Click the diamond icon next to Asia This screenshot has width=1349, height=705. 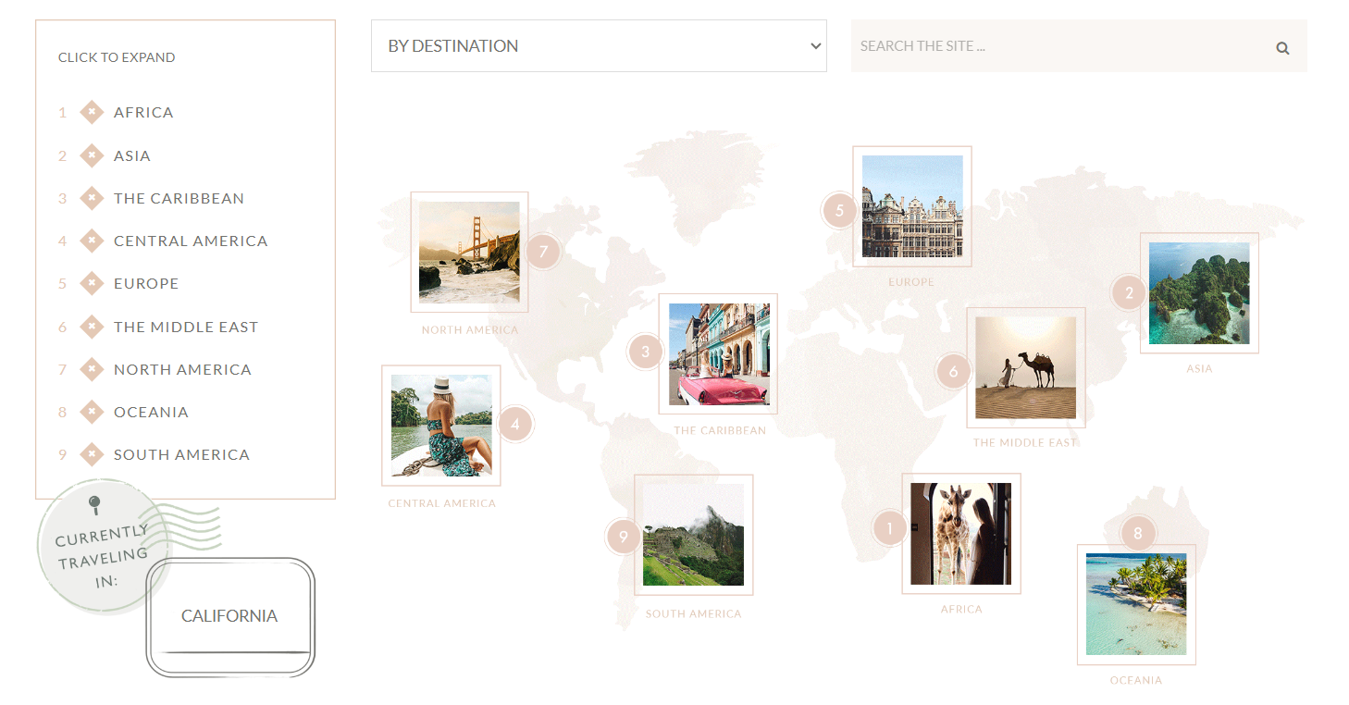pyautogui.click(x=91, y=155)
